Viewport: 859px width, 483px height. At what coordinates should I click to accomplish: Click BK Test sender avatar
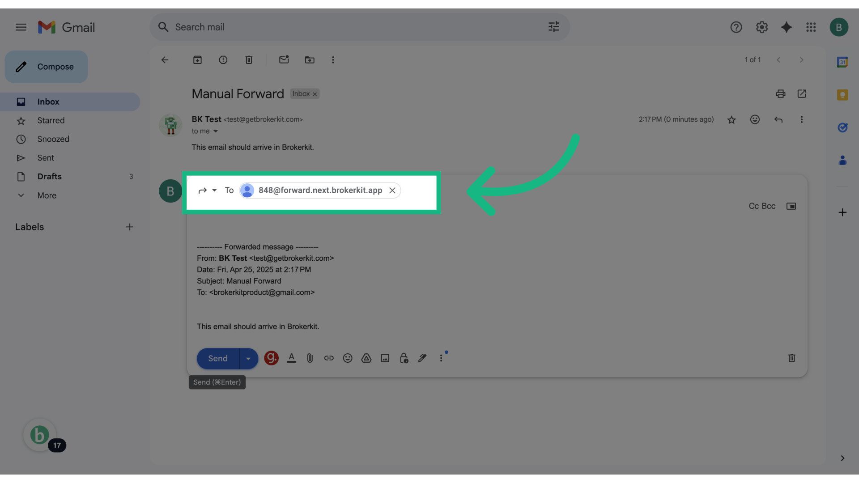point(170,125)
